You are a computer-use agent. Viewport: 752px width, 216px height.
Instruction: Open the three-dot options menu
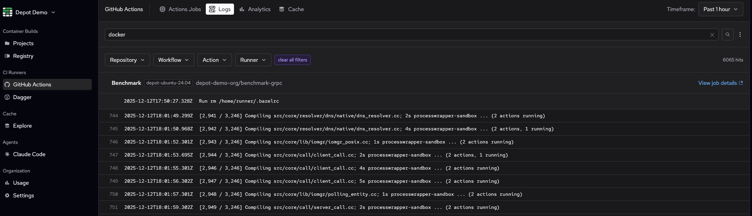point(740,34)
